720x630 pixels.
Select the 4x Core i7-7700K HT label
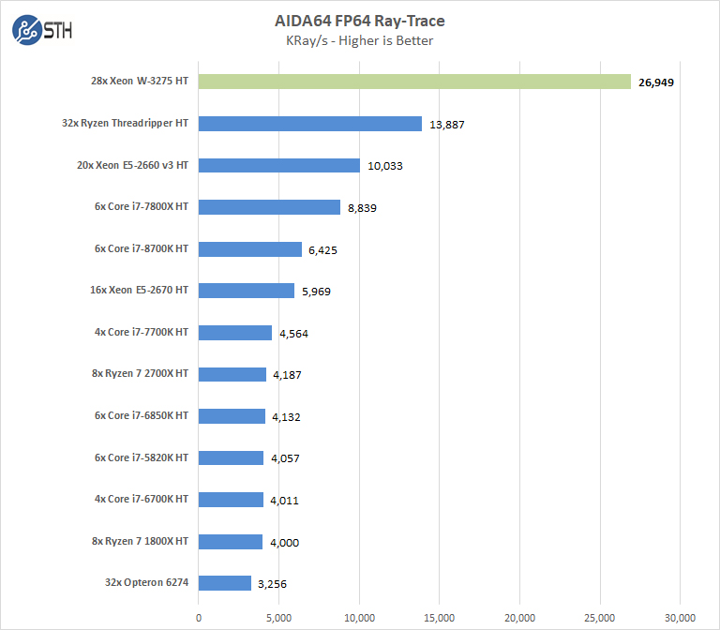tap(142, 333)
